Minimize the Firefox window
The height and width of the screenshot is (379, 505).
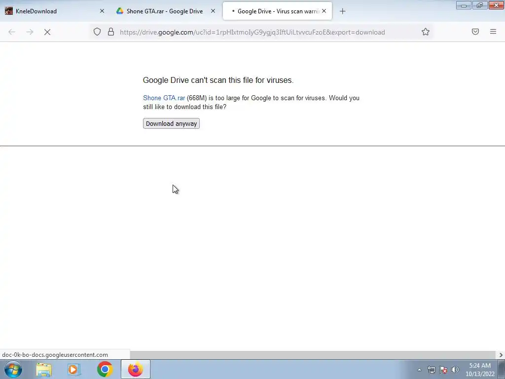click(x=464, y=5)
